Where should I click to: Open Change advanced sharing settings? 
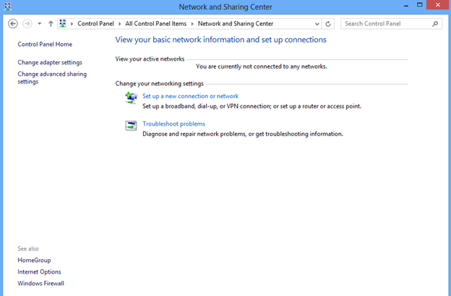click(52, 77)
